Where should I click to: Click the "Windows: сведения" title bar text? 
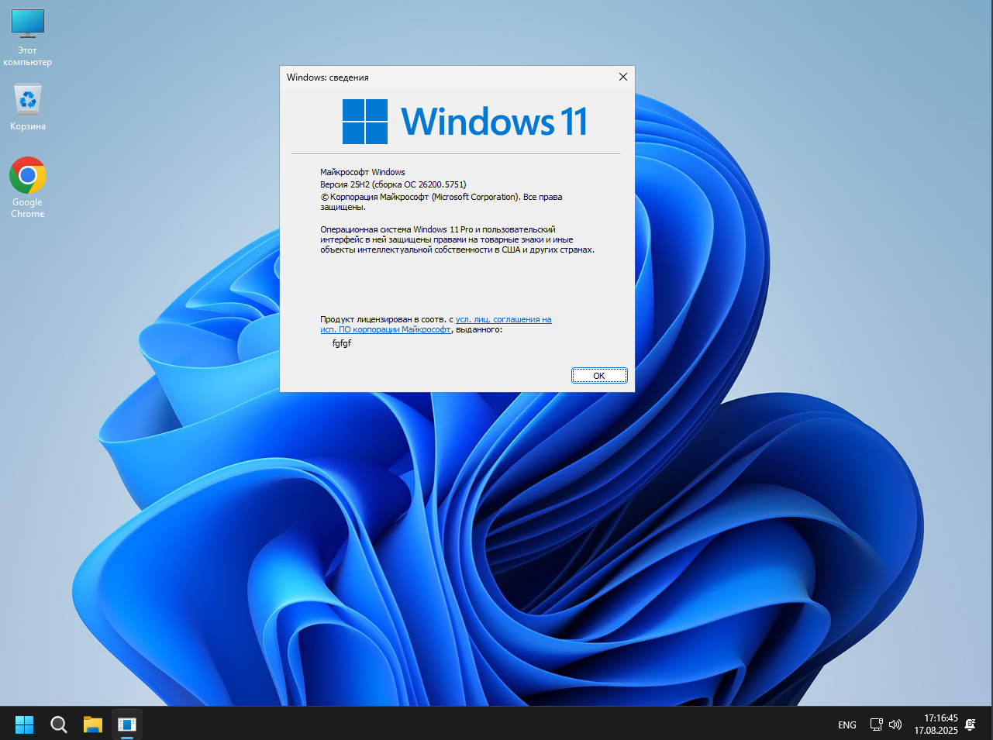tap(328, 77)
